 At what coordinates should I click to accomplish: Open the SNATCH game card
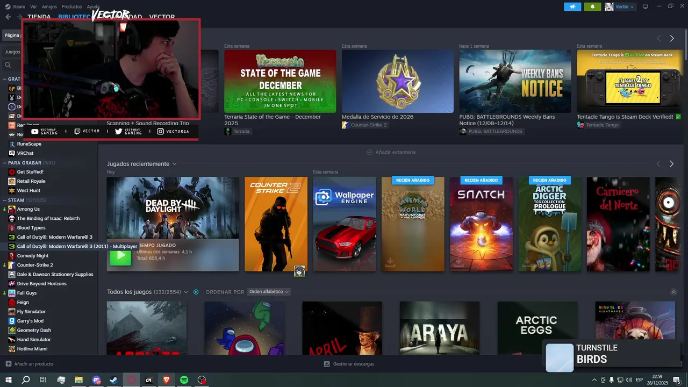[481, 224]
